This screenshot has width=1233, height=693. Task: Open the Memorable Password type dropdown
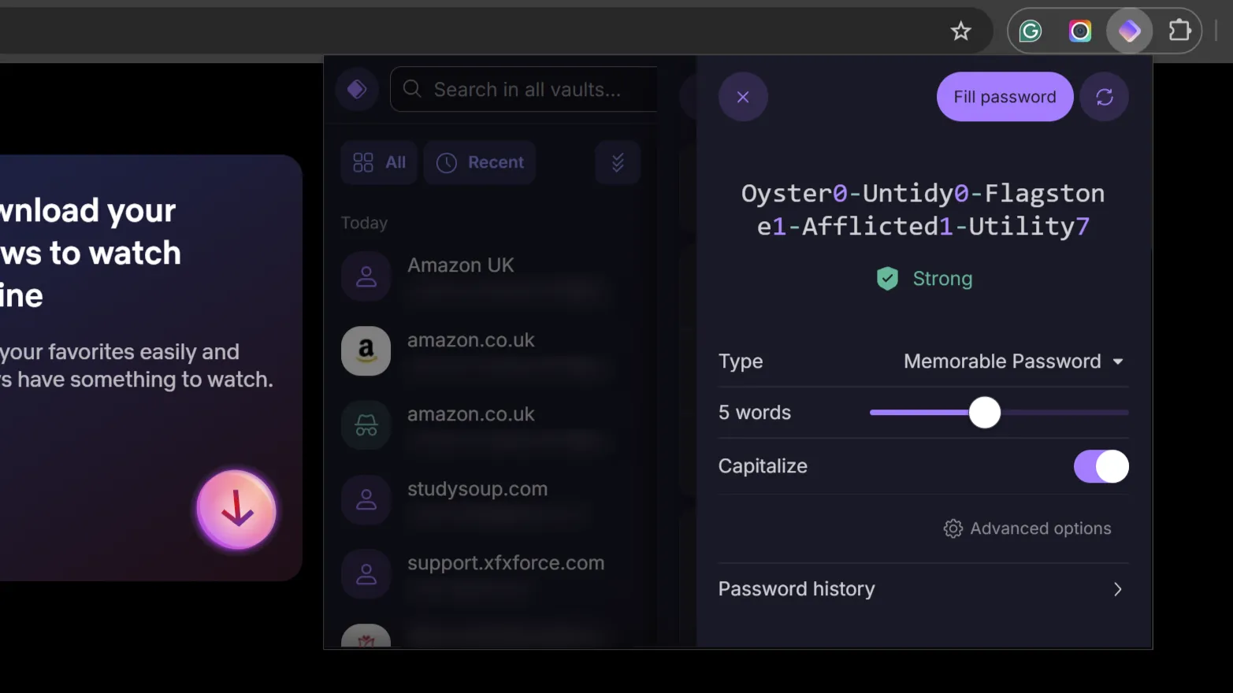point(1013,361)
